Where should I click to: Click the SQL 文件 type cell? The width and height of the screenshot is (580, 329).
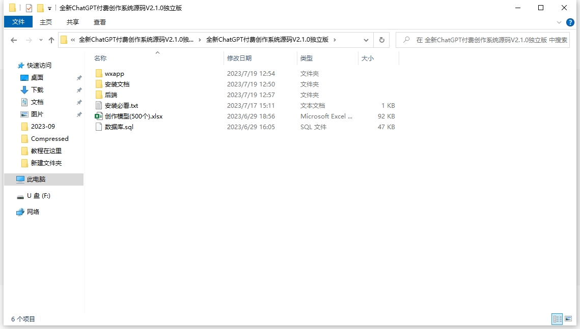tap(313, 127)
